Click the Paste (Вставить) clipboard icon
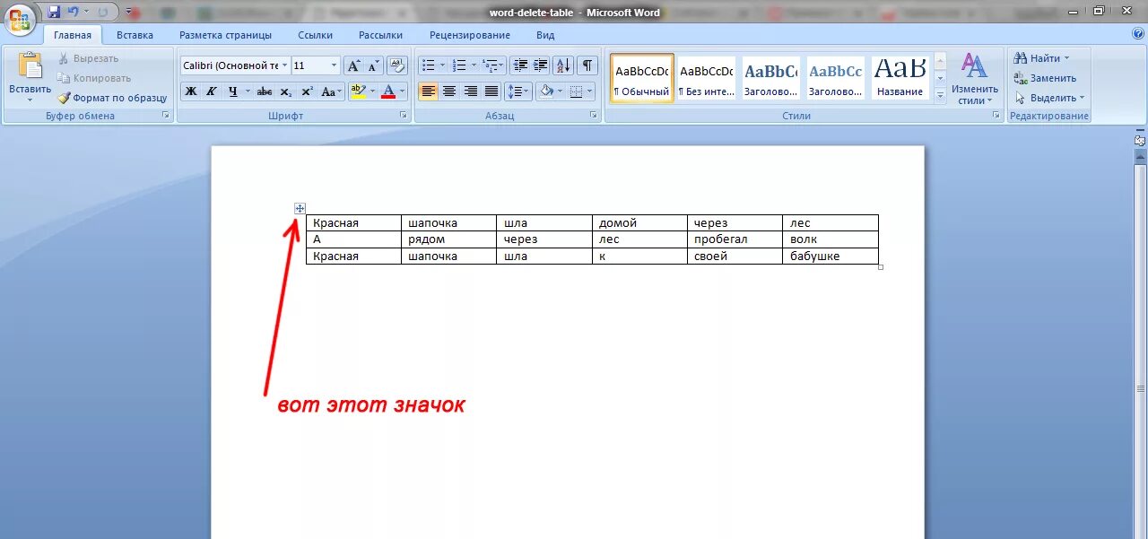 click(x=30, y=66)
